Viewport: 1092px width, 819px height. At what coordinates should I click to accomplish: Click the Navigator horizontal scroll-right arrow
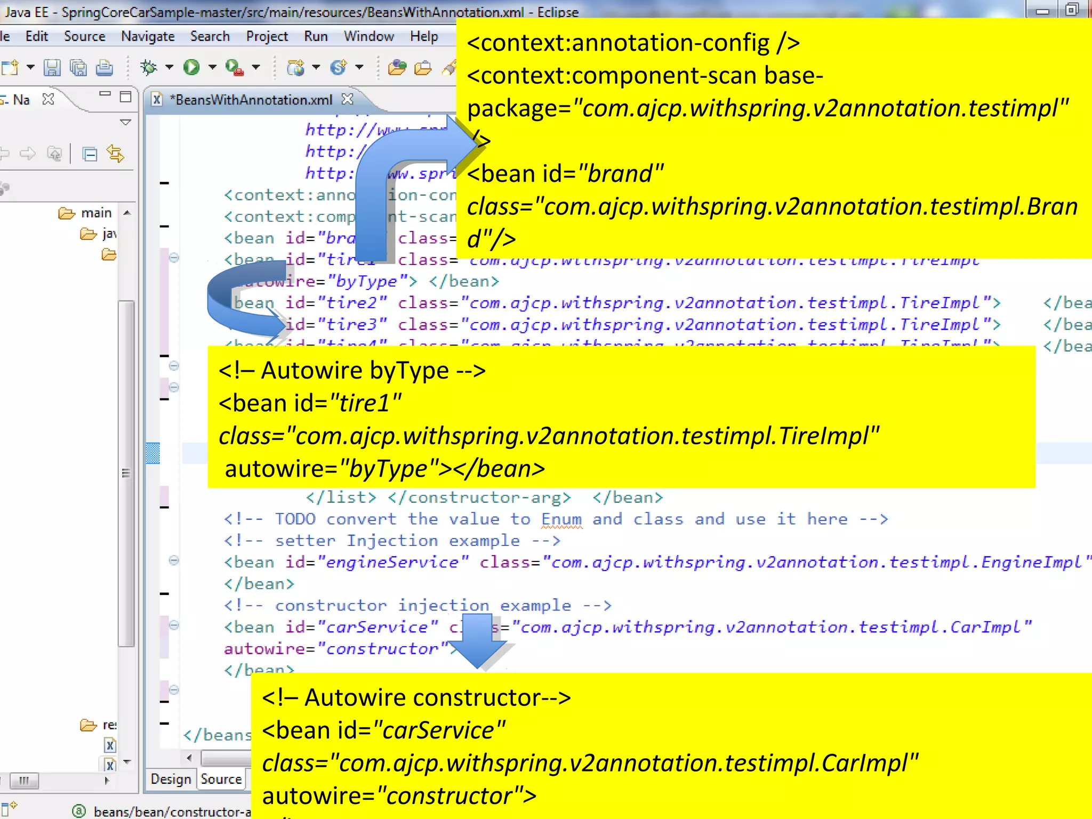coord(107,781)
